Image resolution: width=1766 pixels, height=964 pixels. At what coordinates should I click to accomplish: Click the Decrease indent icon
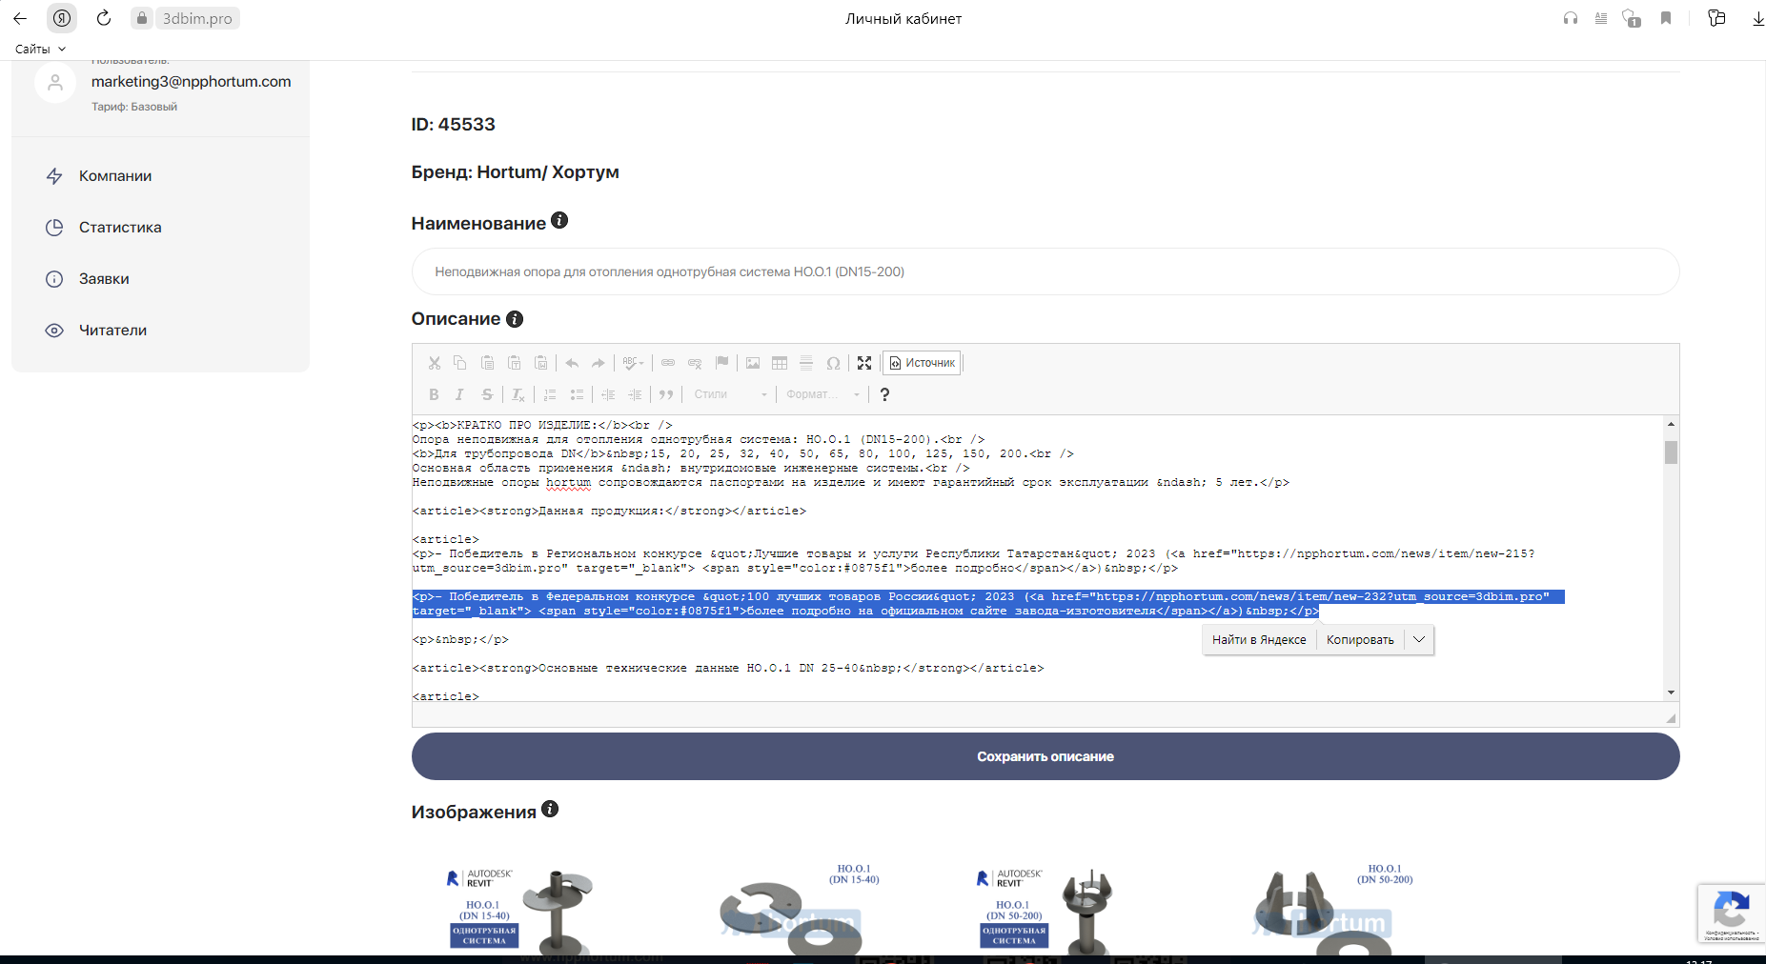click(x=608, y=394)
